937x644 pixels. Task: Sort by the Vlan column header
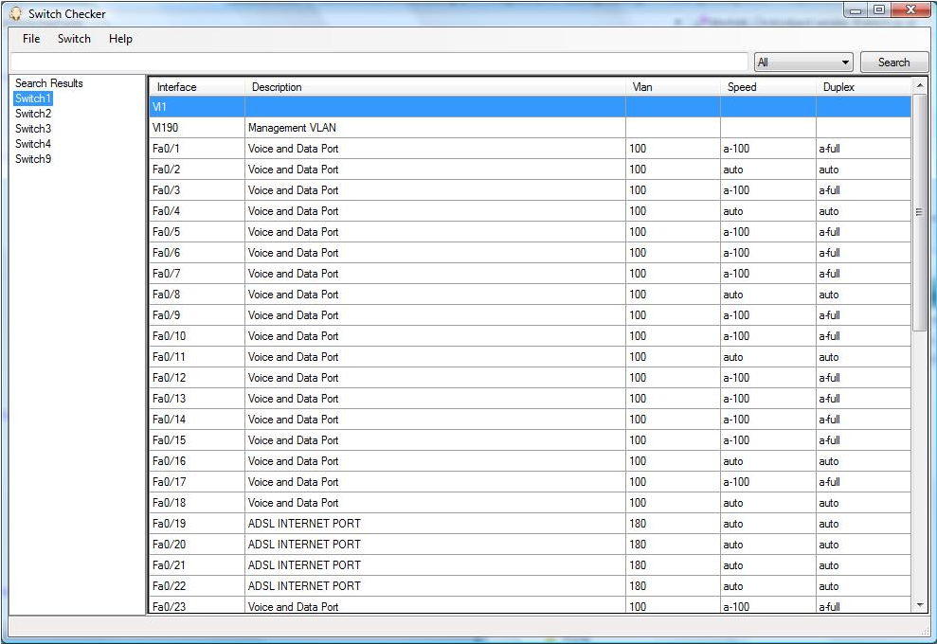[x=673, y=86]
